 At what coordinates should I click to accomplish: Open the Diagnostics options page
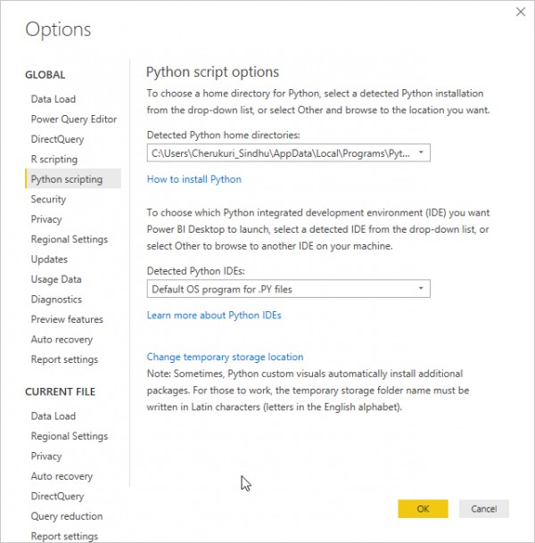click(56, 300)
